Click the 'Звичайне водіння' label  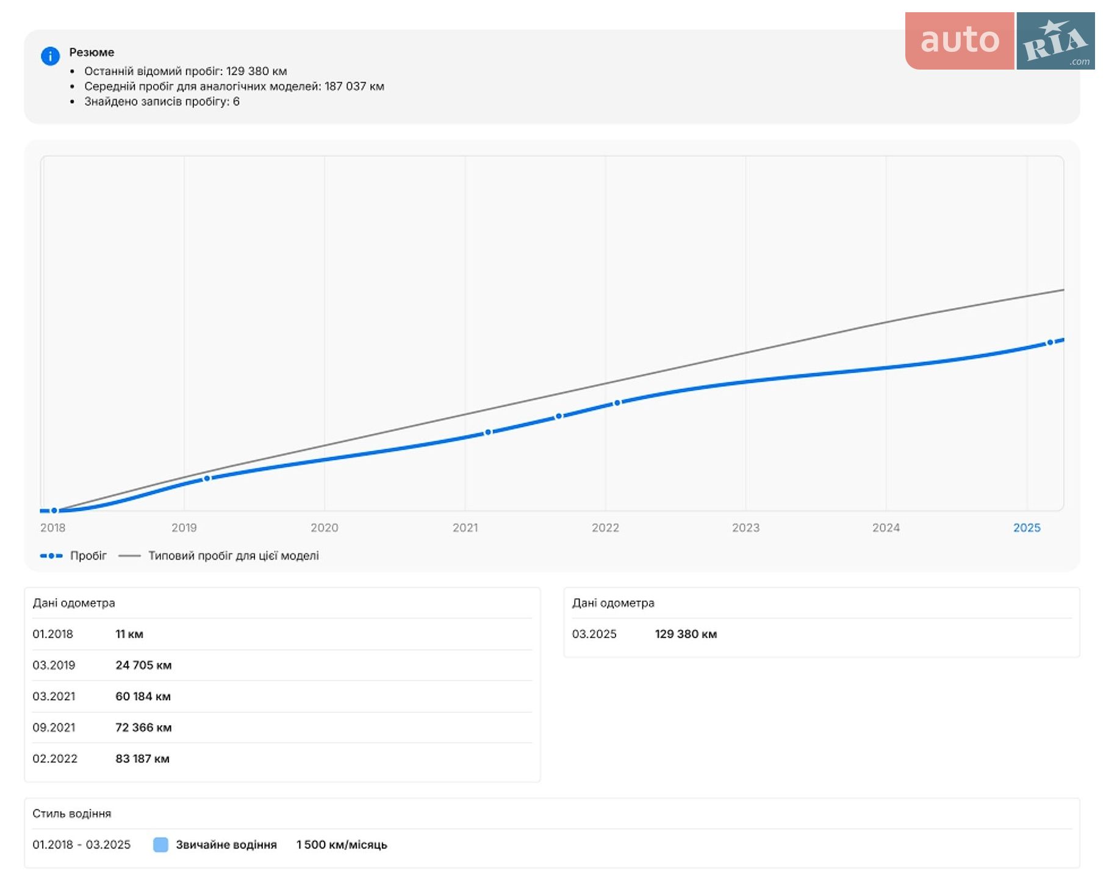pos(226,845)
